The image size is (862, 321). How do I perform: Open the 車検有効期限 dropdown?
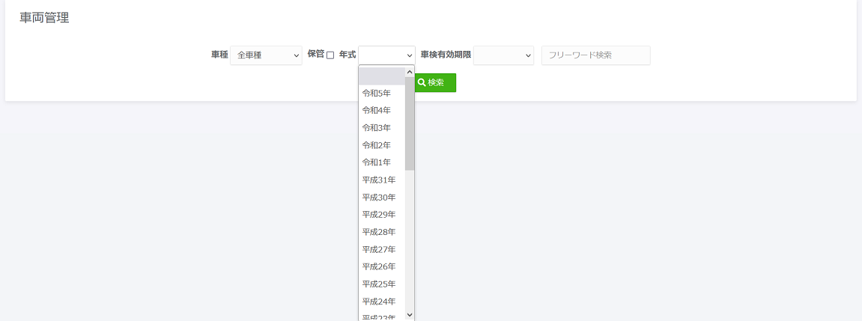coord(503,55)
